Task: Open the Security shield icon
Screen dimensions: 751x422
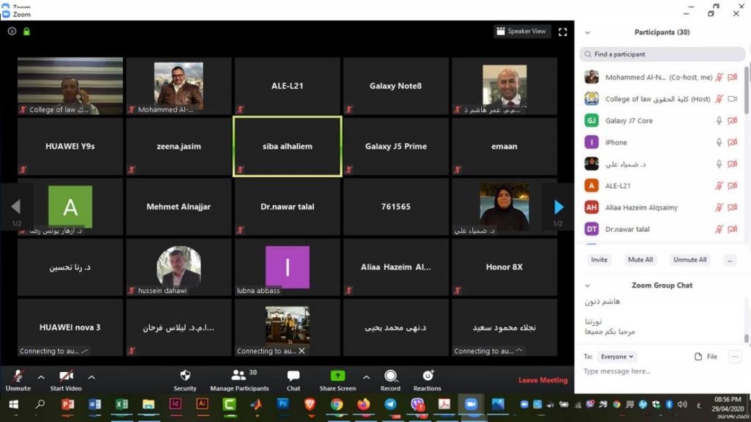Action: [185, 376]
